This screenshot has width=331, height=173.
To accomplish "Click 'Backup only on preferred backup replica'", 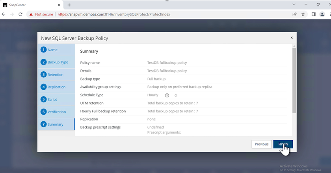I will coord(180,87).
